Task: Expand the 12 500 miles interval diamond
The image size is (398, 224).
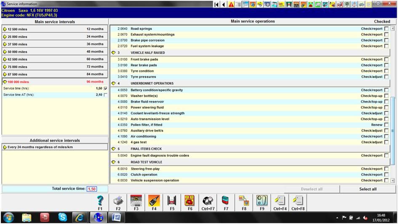Action: click(5, 29)
